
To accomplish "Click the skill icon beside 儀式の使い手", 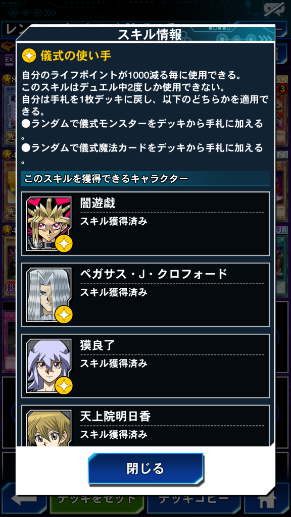I will coord(29,57).
